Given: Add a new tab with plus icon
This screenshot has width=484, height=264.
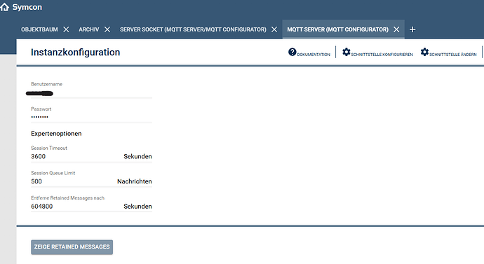Looking at the screenshot, I should point(412,29).
